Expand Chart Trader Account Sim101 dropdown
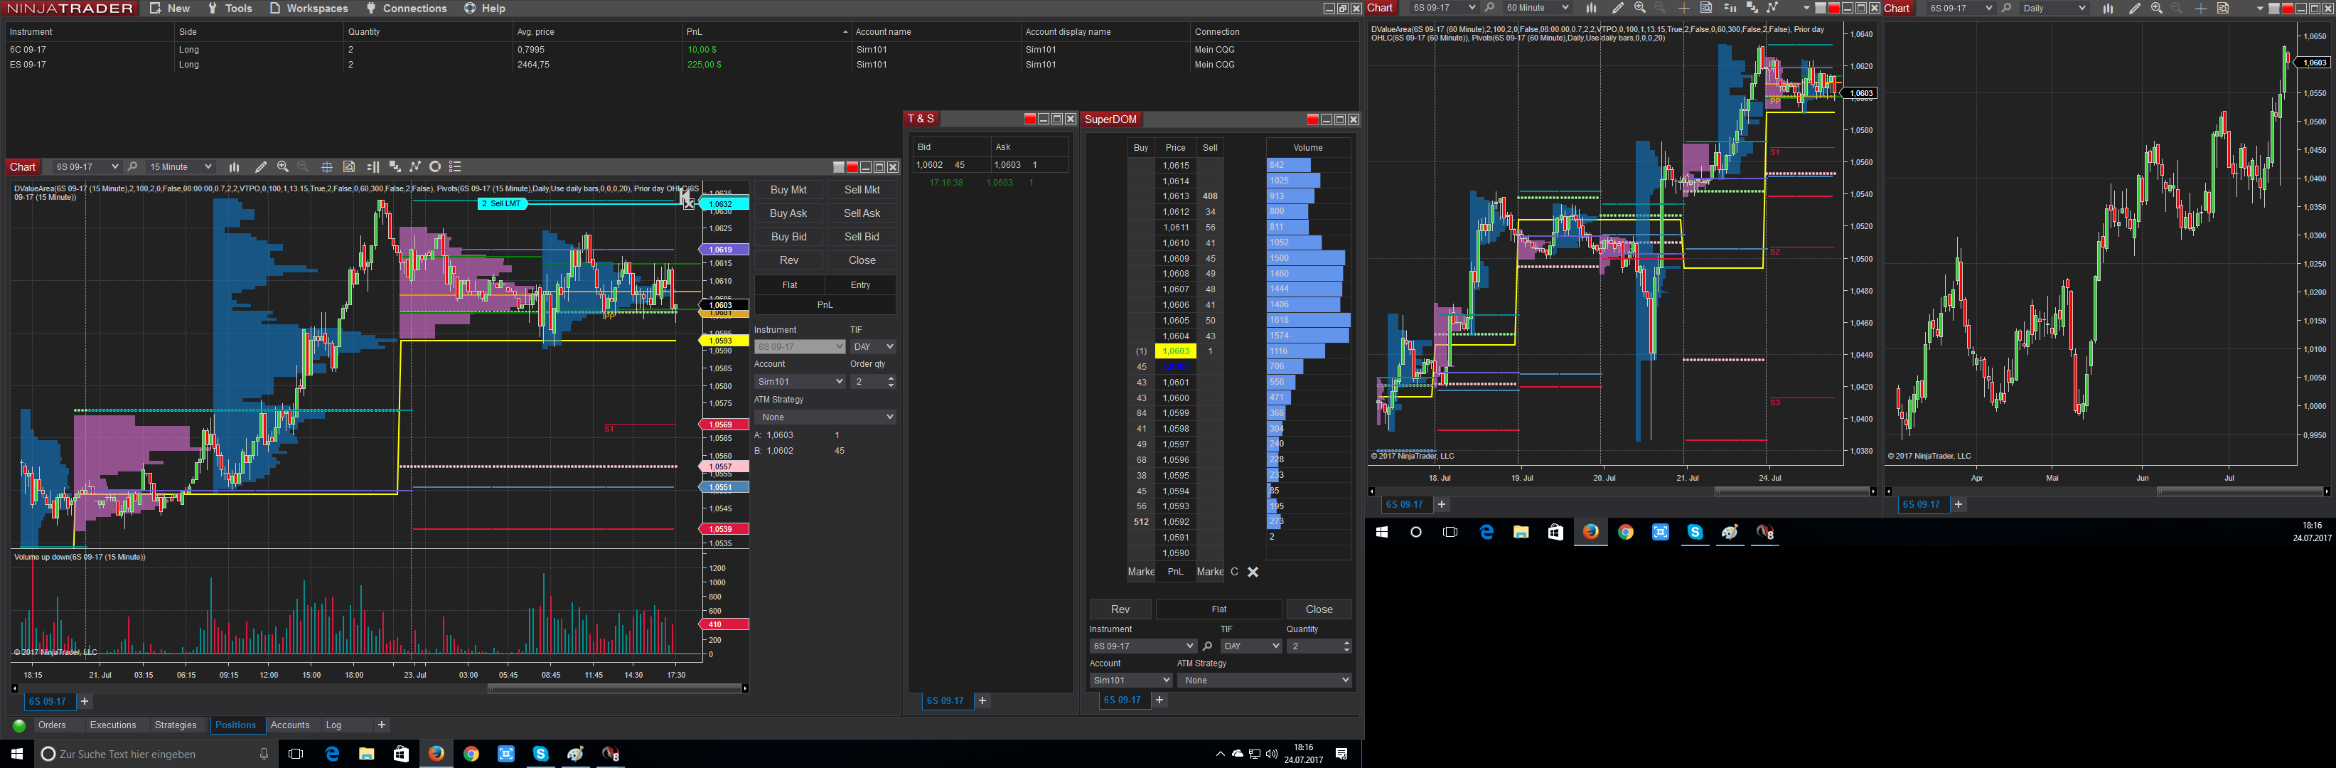This screenshot has width=2336, height=768. click(799, 382)
